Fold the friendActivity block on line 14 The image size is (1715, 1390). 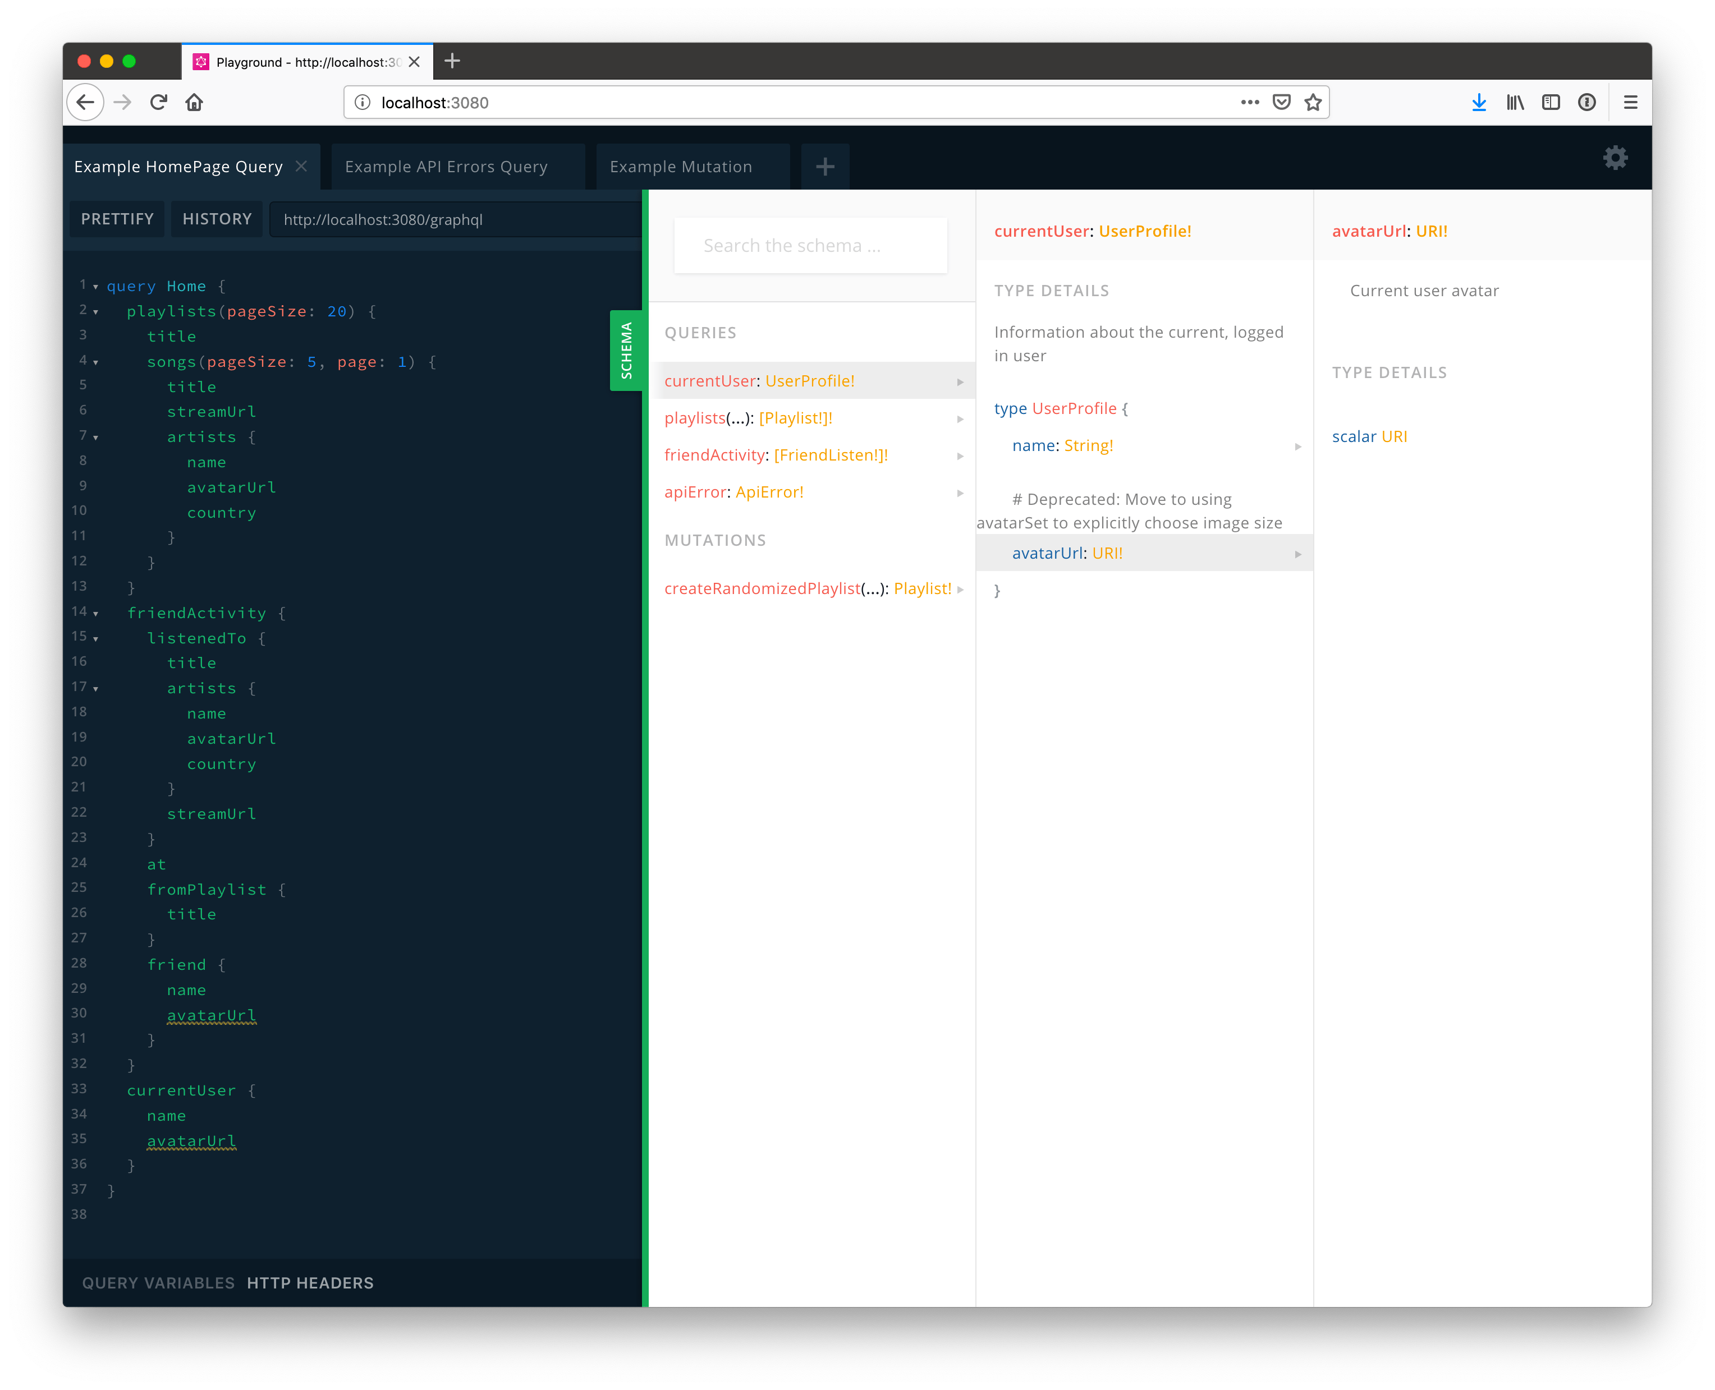click(x=95, y=614)
